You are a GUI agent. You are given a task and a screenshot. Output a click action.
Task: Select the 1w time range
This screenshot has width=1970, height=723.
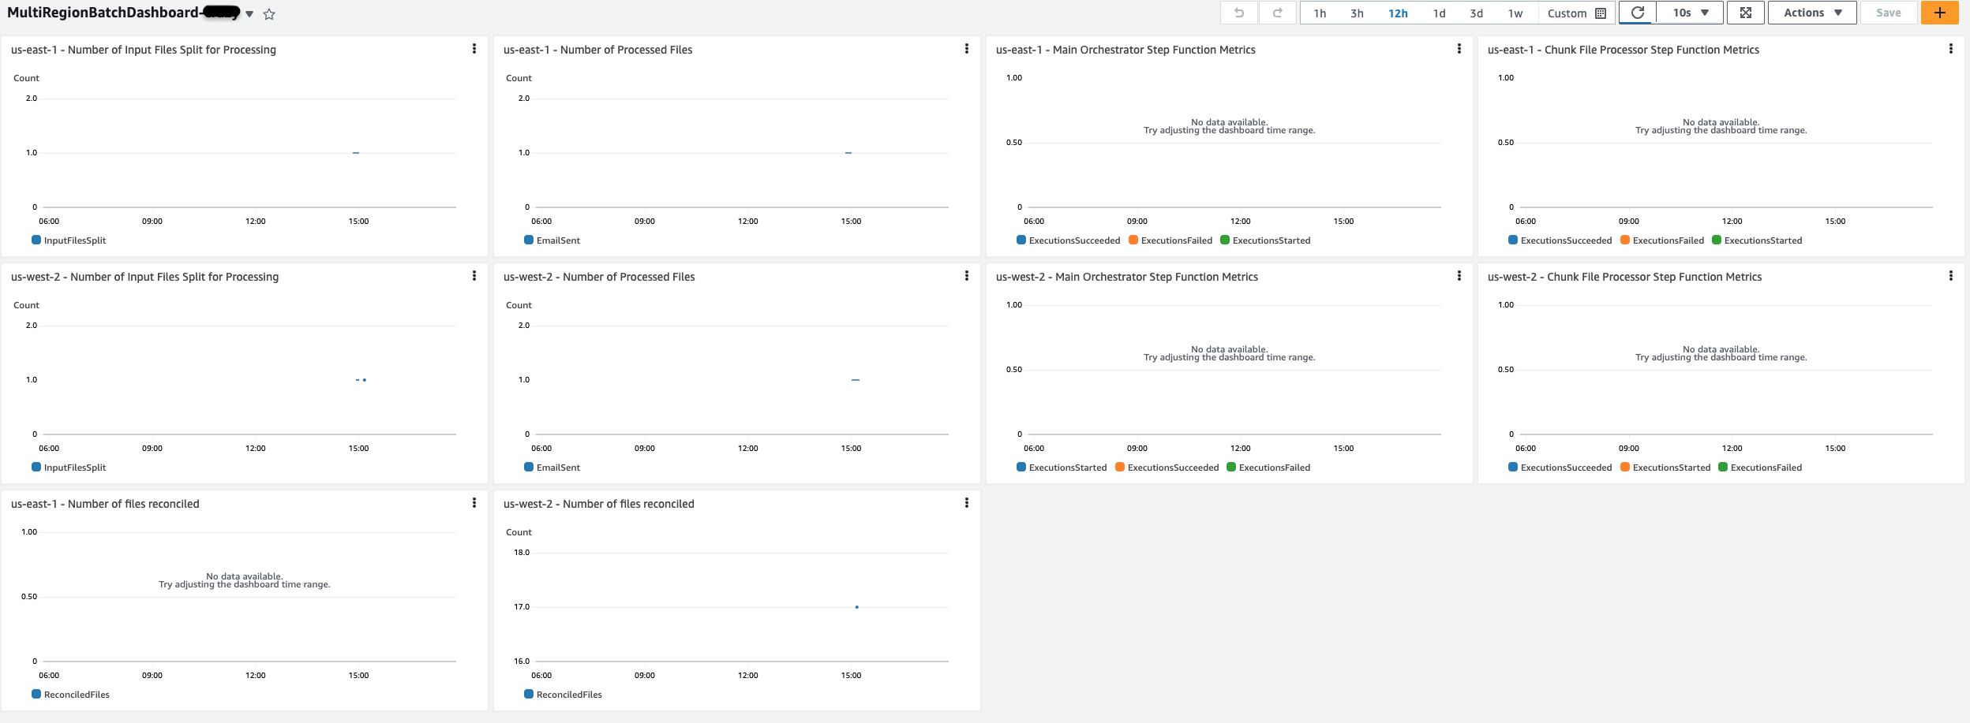coord(1515,13)
